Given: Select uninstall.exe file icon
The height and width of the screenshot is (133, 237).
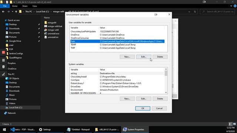Looking at the screenshot, I should pyautogui.click(x=46, y=34).
